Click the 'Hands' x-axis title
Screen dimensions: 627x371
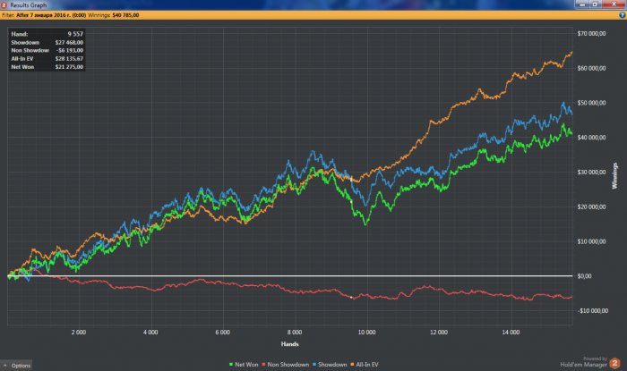click(290, 344)
